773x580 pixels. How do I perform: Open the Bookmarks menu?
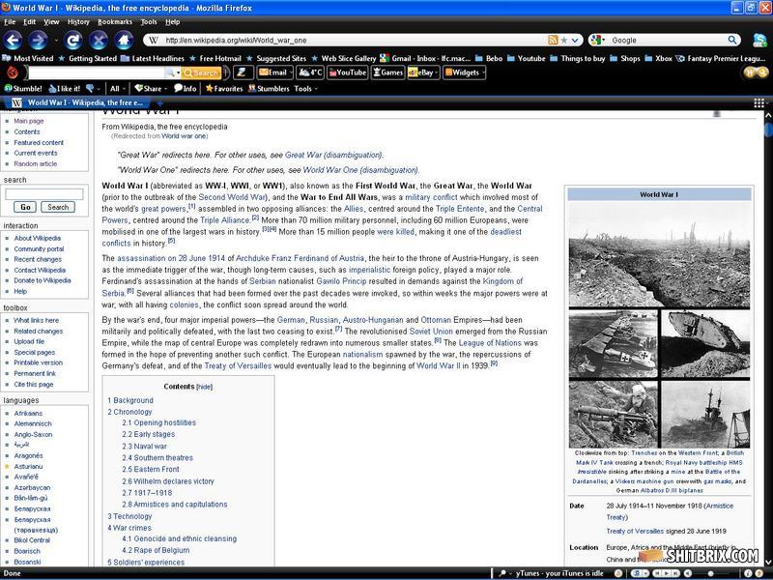pyautogui.click(x=115, y=21)
